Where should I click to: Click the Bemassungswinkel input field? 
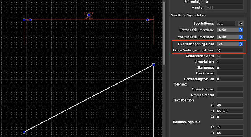click(230, 79)
